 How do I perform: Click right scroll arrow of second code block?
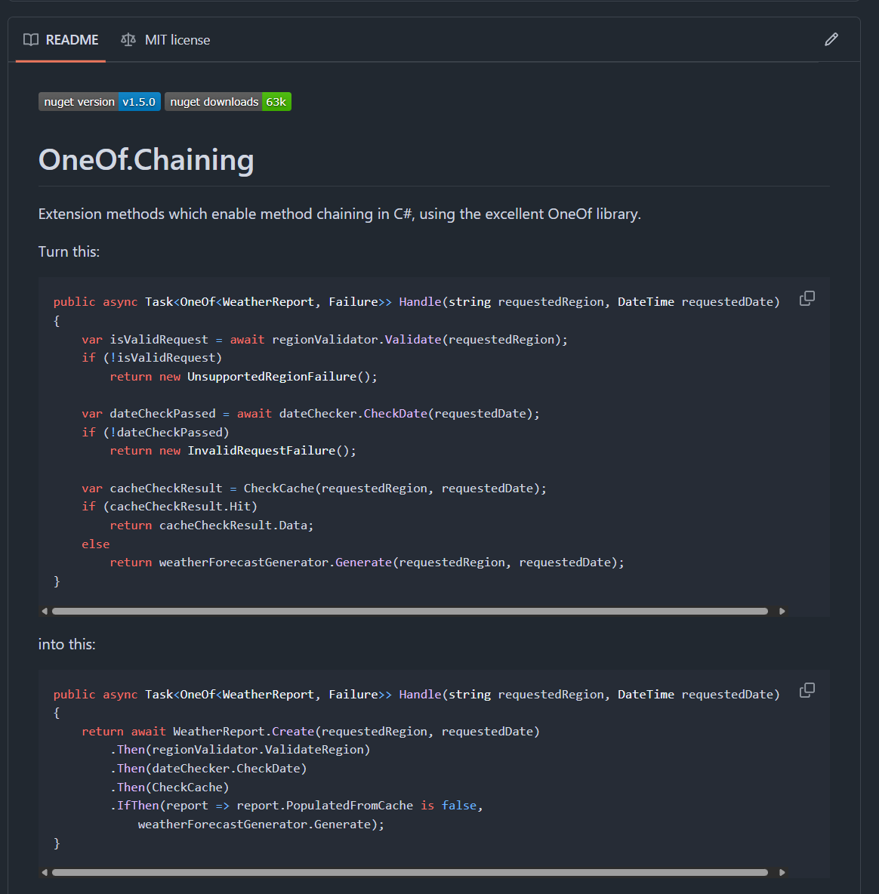[x=782, y=872]
